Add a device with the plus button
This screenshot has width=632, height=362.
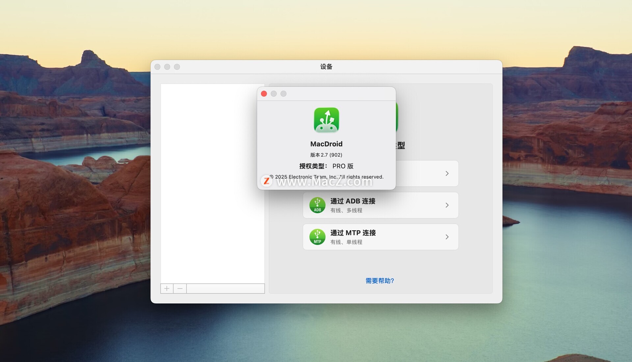(167, 288)
